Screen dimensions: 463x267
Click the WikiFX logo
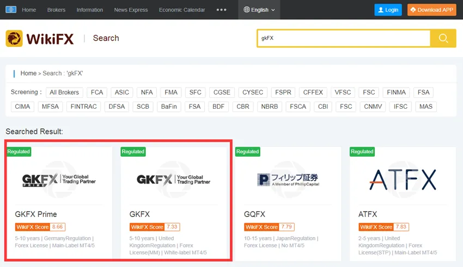tap(40, 39)
